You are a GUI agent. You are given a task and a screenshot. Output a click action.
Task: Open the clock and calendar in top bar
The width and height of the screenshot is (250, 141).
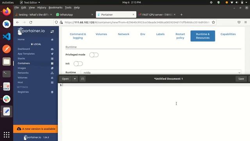point(132,2)
